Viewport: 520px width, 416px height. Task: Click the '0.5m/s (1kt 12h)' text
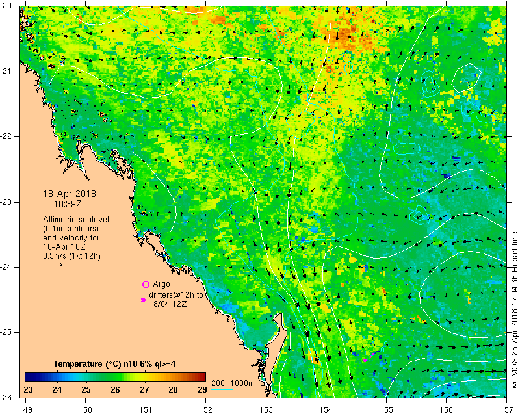pos(71,256)
